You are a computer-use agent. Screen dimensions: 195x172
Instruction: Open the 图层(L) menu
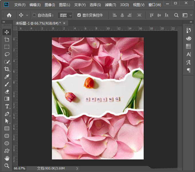pos(65,5)
